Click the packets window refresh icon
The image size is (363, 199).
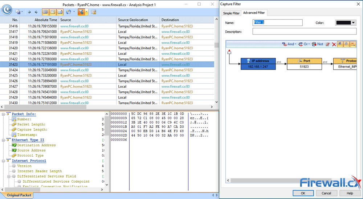[69, 12]
